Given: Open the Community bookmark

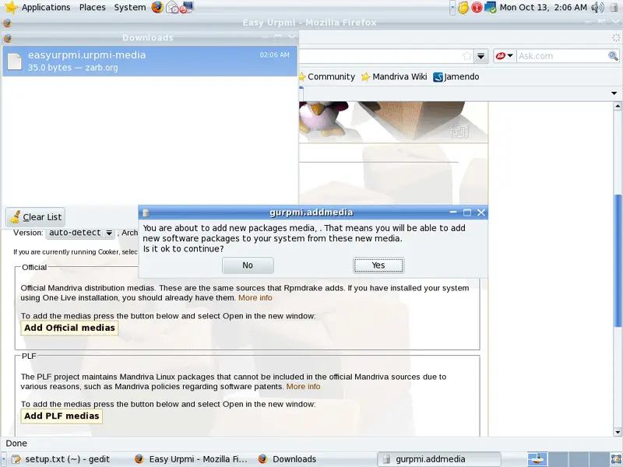Looking at the screenshot, I should pos(327,76).
